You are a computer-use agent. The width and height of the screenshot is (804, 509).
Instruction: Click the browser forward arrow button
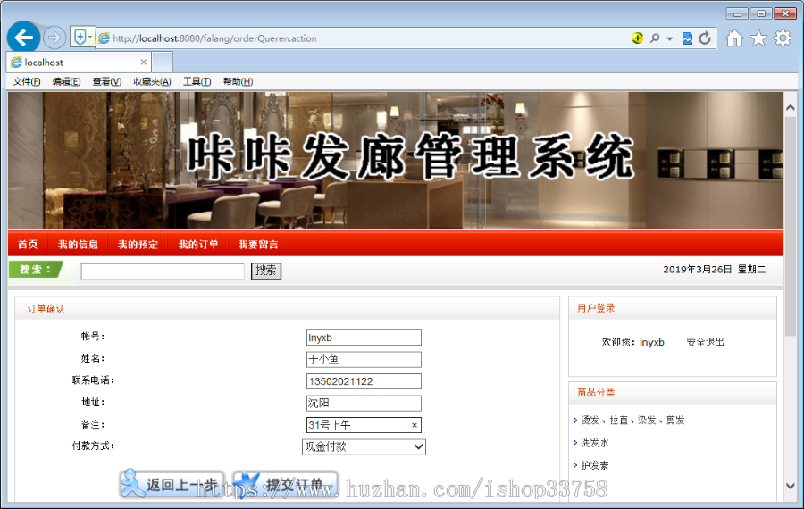click(x=54, y=38)
